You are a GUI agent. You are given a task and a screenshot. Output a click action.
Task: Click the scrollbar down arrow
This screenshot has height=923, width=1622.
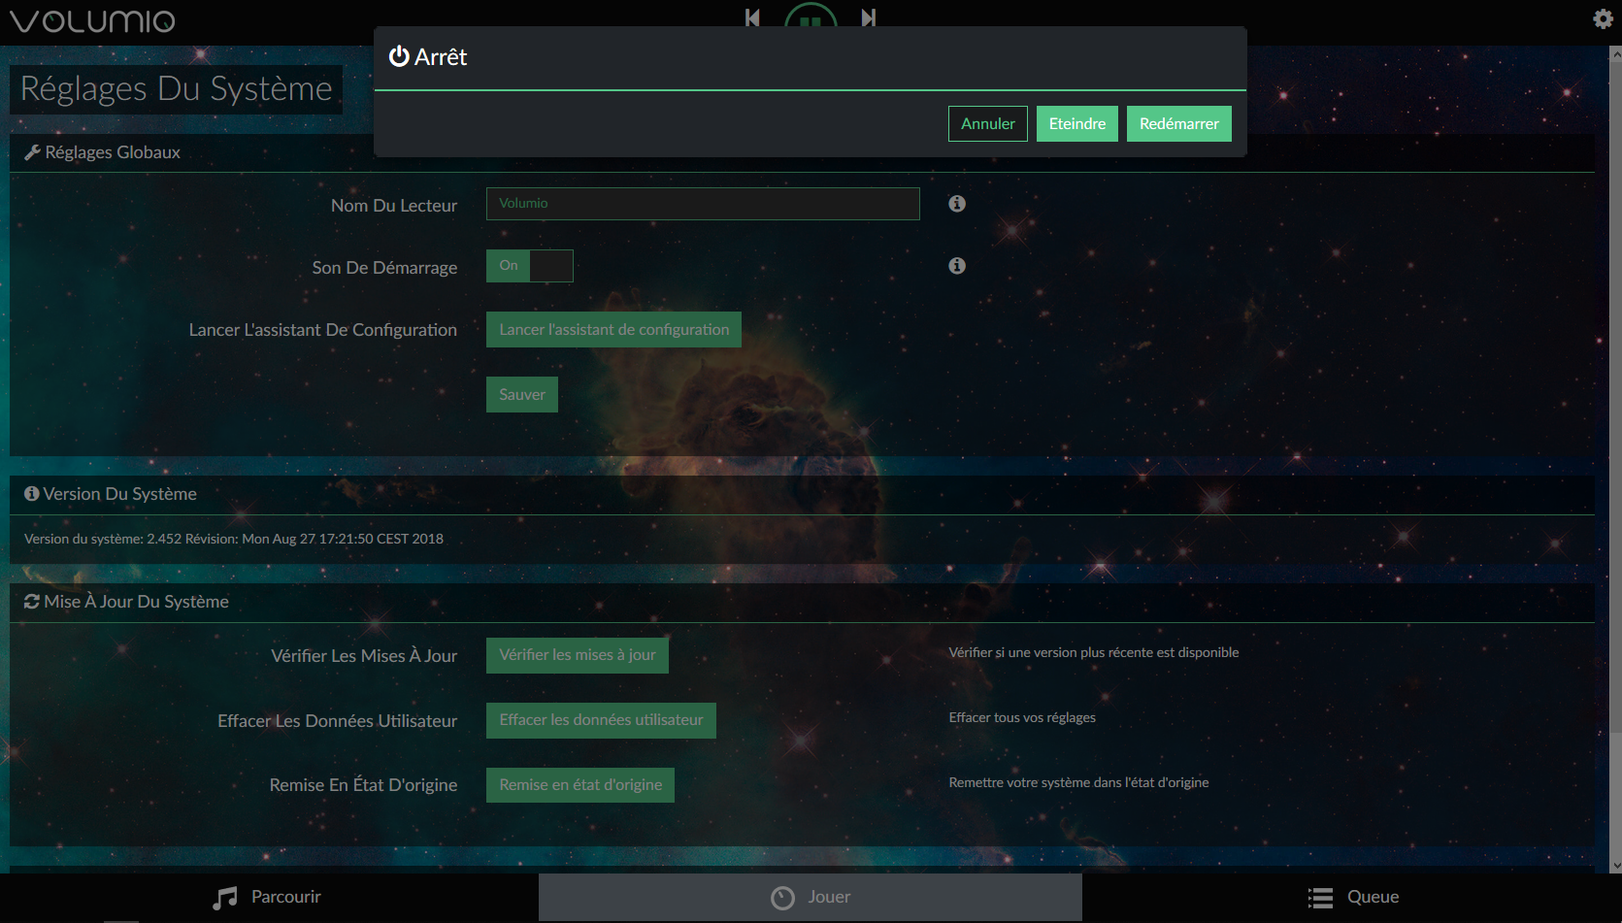pyautogui.click(x=1615, y=866)
